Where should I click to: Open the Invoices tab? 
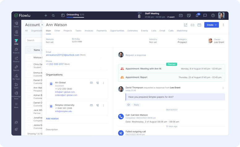(x=89, y=31)
